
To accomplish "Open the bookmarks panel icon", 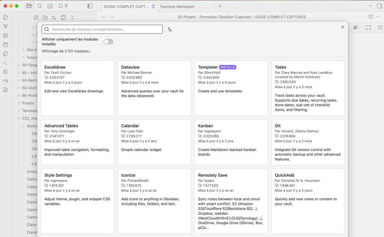I will 60,6.
